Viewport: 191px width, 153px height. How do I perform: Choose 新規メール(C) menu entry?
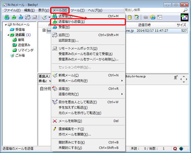[x=88, y=75]
